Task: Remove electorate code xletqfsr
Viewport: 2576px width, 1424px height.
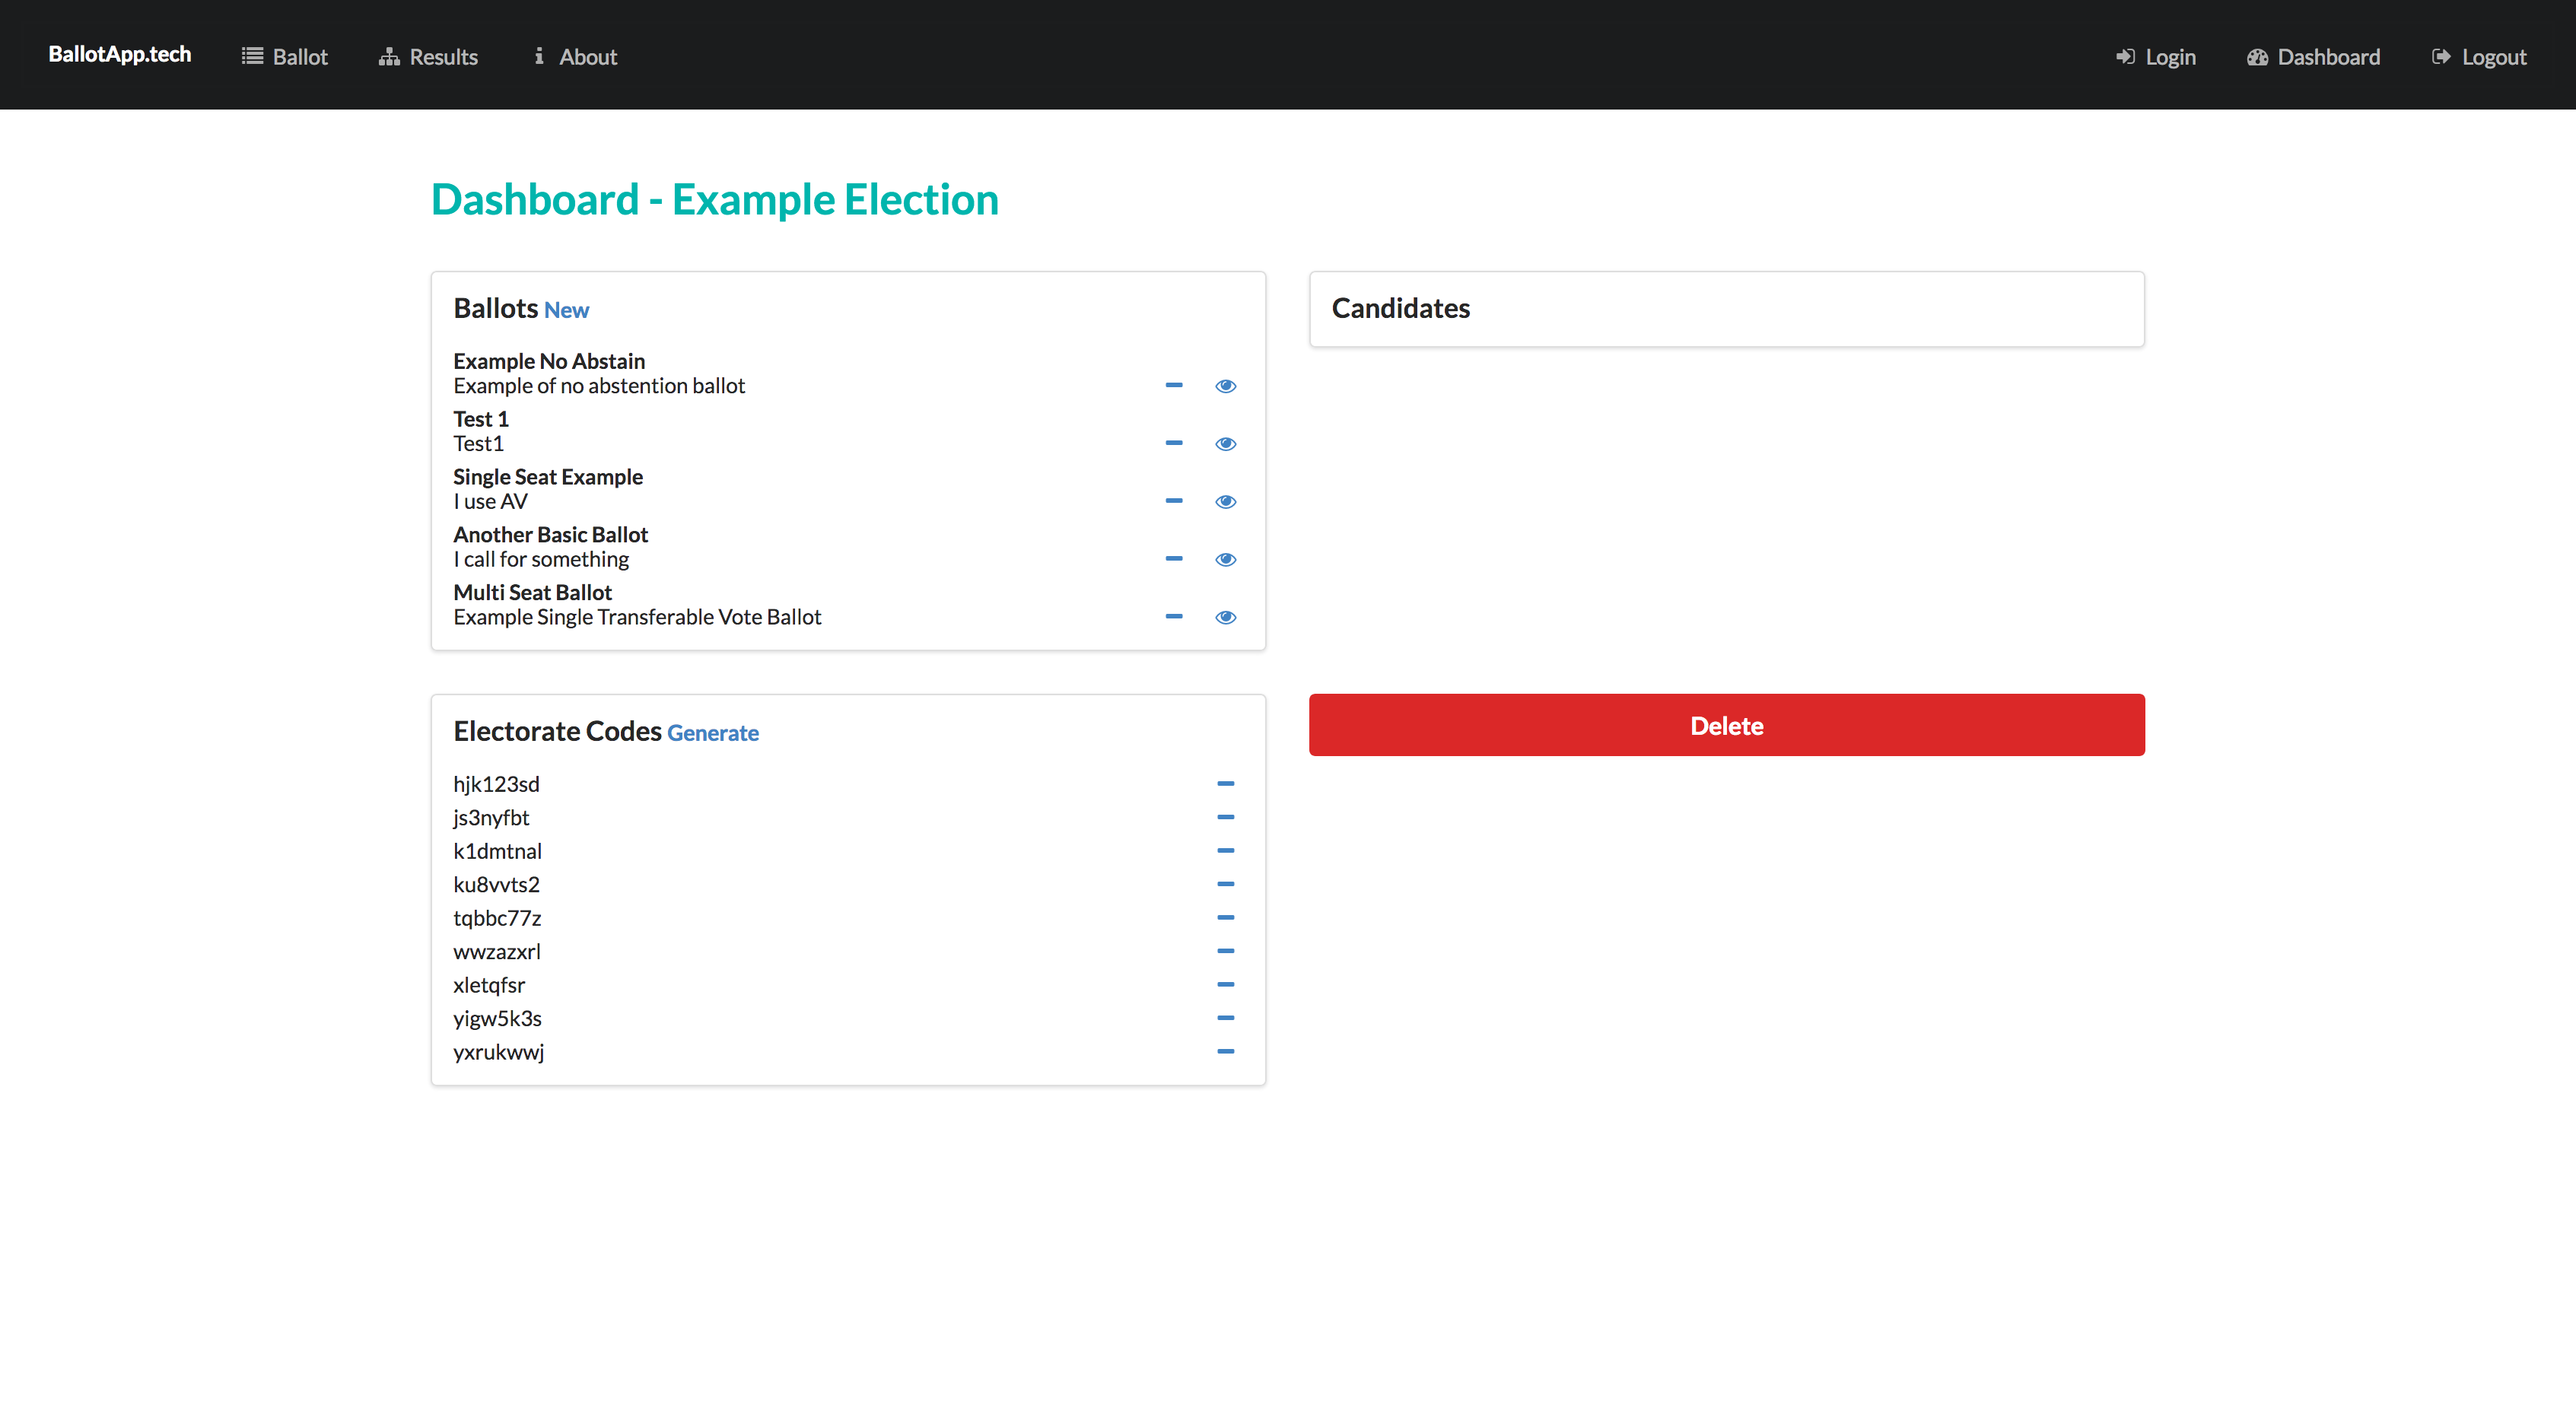Action: [1225, 984]
